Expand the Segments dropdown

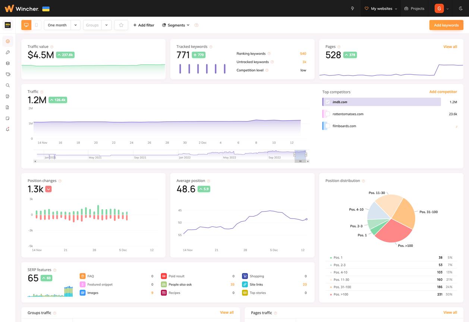(x=176, y=25)
